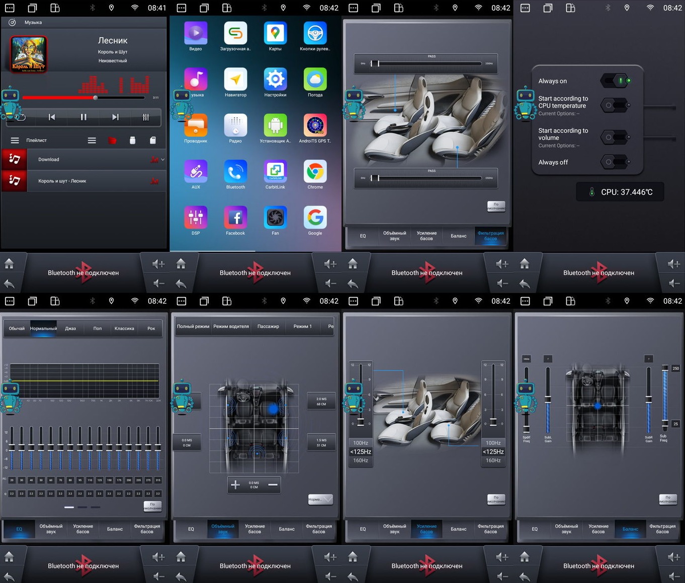
Task: Toggle the Always on fan switch
Action: 615,80
